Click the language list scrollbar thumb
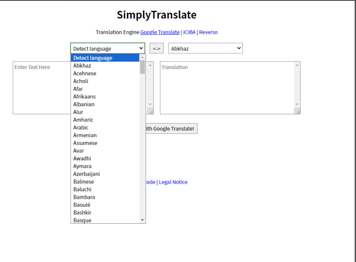The height and width of the screenshot is (262, 356). coord(143,67)
